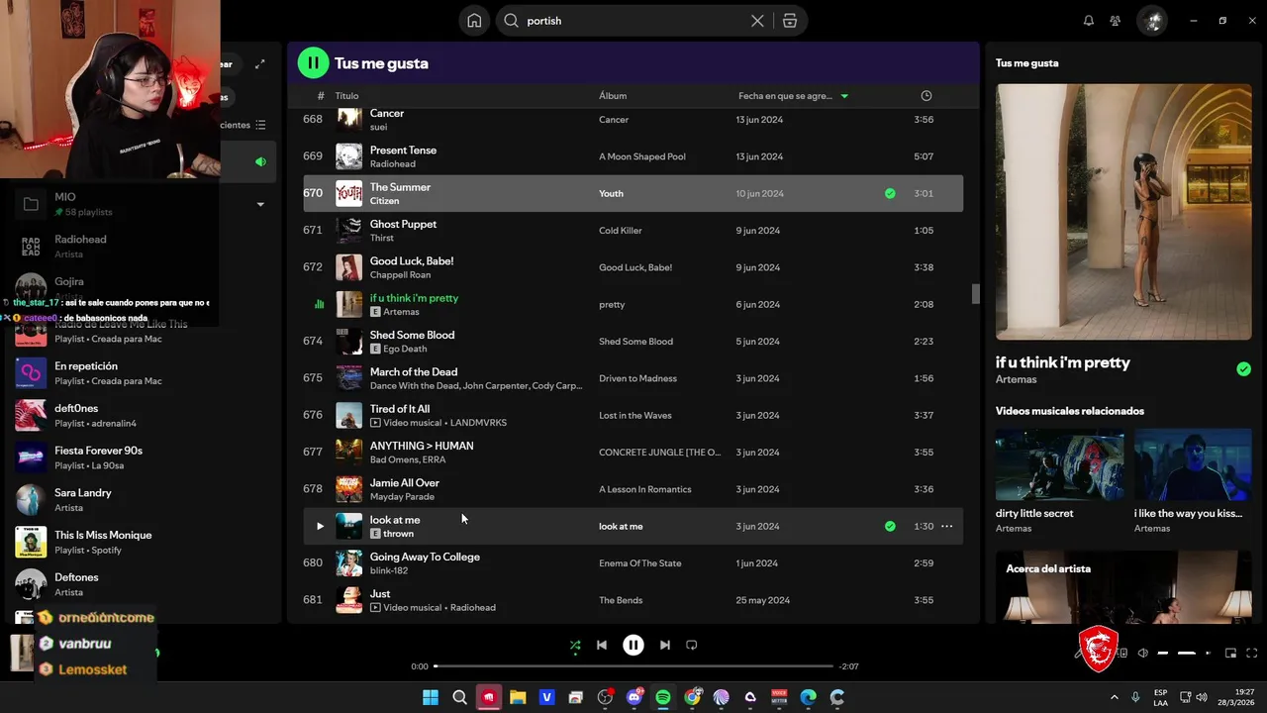
Task: Open the now playing cover image
Action: 1123,212
